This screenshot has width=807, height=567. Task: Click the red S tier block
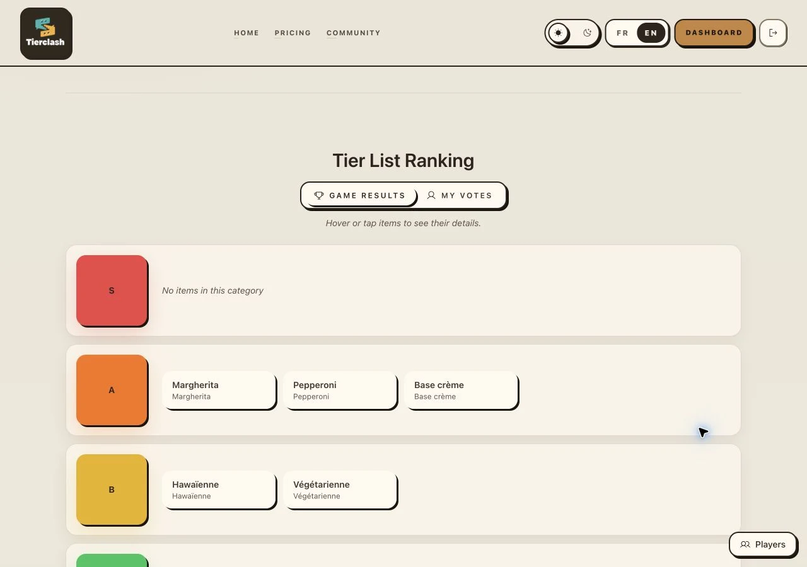[112, 290]
